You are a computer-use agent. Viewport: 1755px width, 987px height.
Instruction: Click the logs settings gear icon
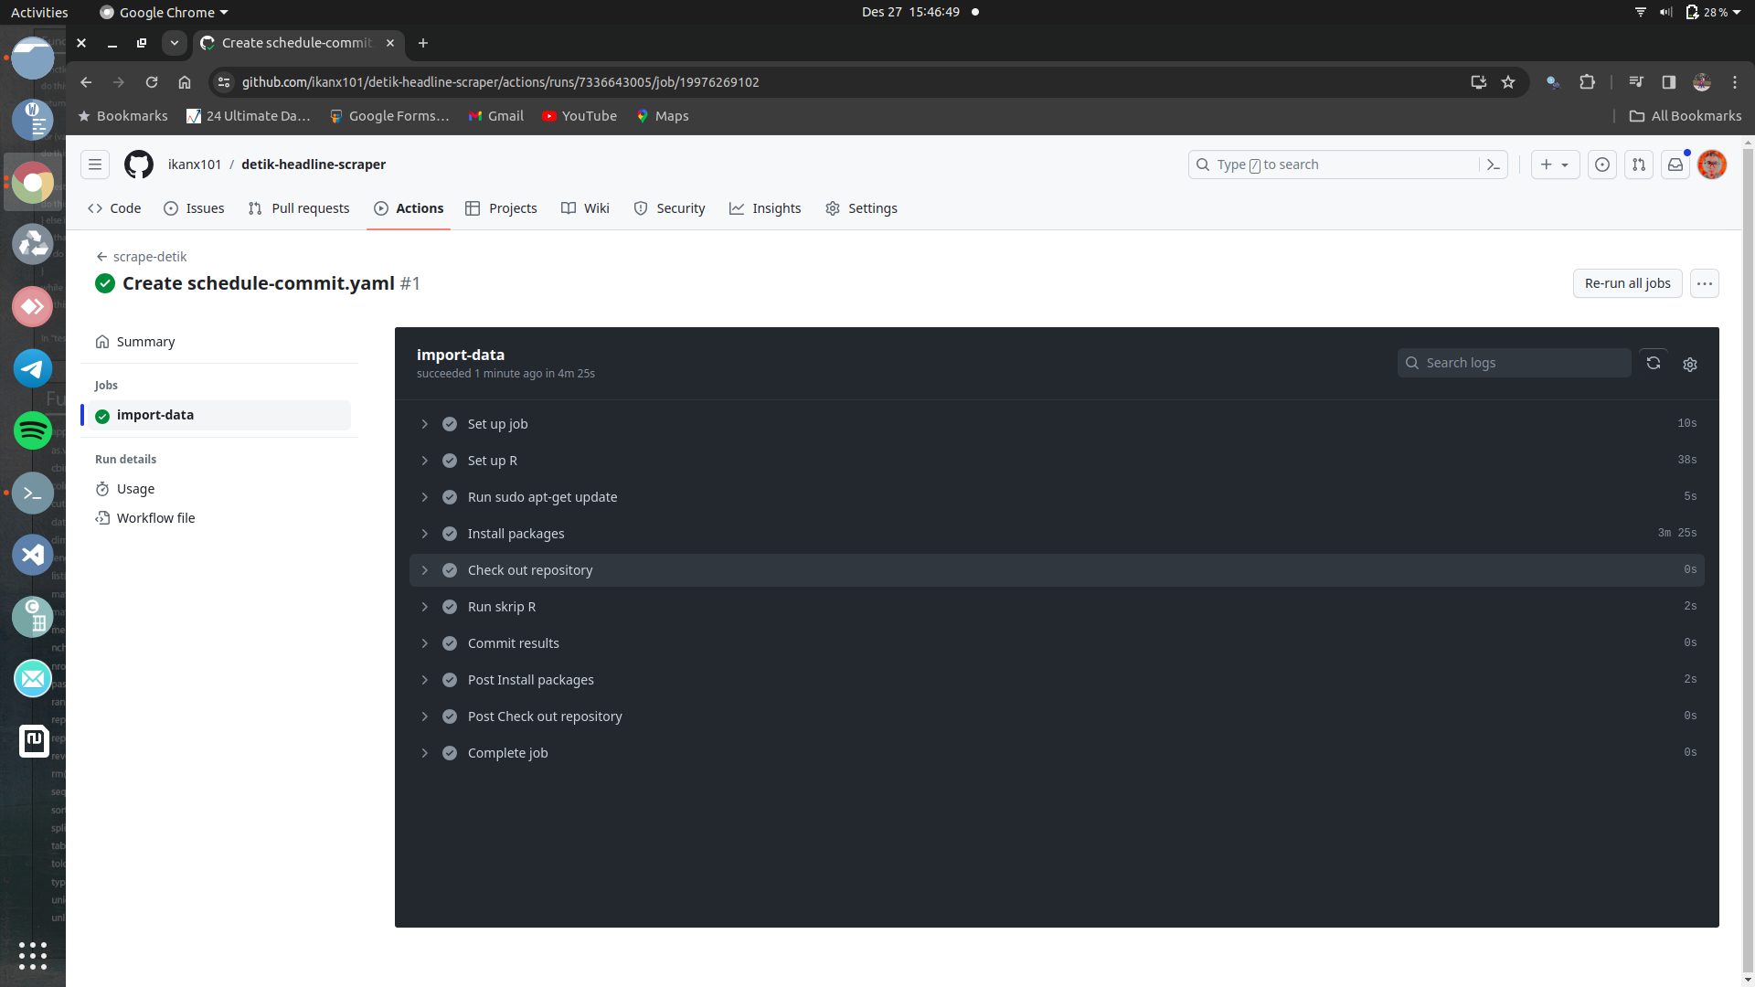1690,363
